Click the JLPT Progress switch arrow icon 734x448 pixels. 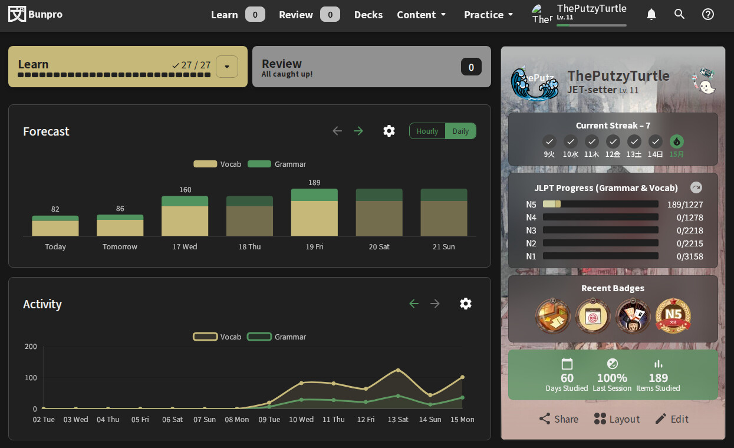coord(696,187)
